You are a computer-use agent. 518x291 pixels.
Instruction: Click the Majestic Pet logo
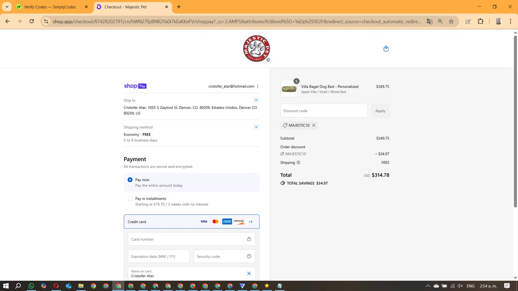[257, 49]
